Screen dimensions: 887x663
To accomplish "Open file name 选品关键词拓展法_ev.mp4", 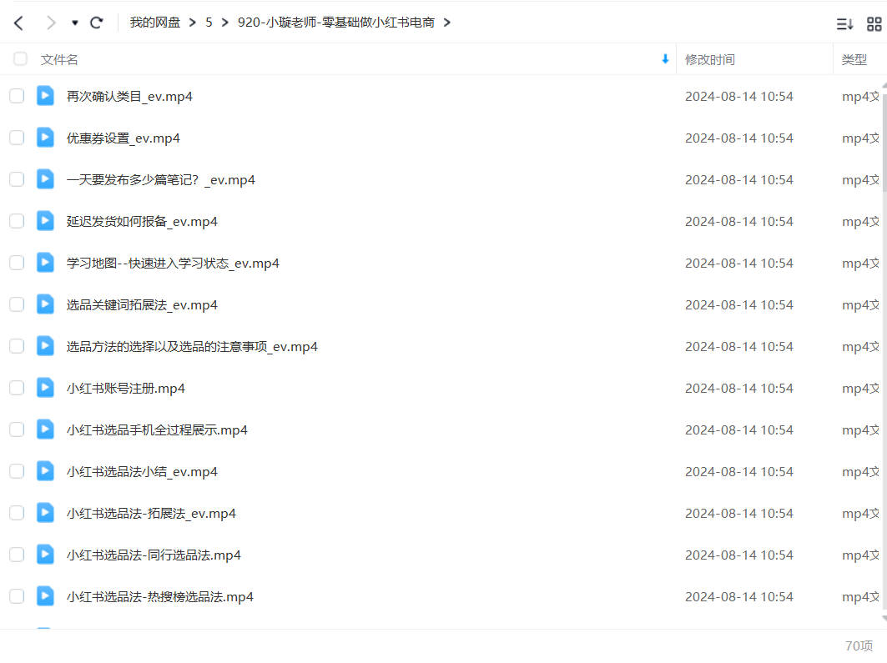I will click(x=142, y=305).
